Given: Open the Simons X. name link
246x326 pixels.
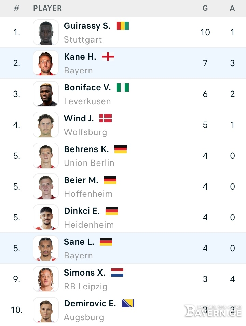Looking at the screenshot, I should click(x=84, y=273).
